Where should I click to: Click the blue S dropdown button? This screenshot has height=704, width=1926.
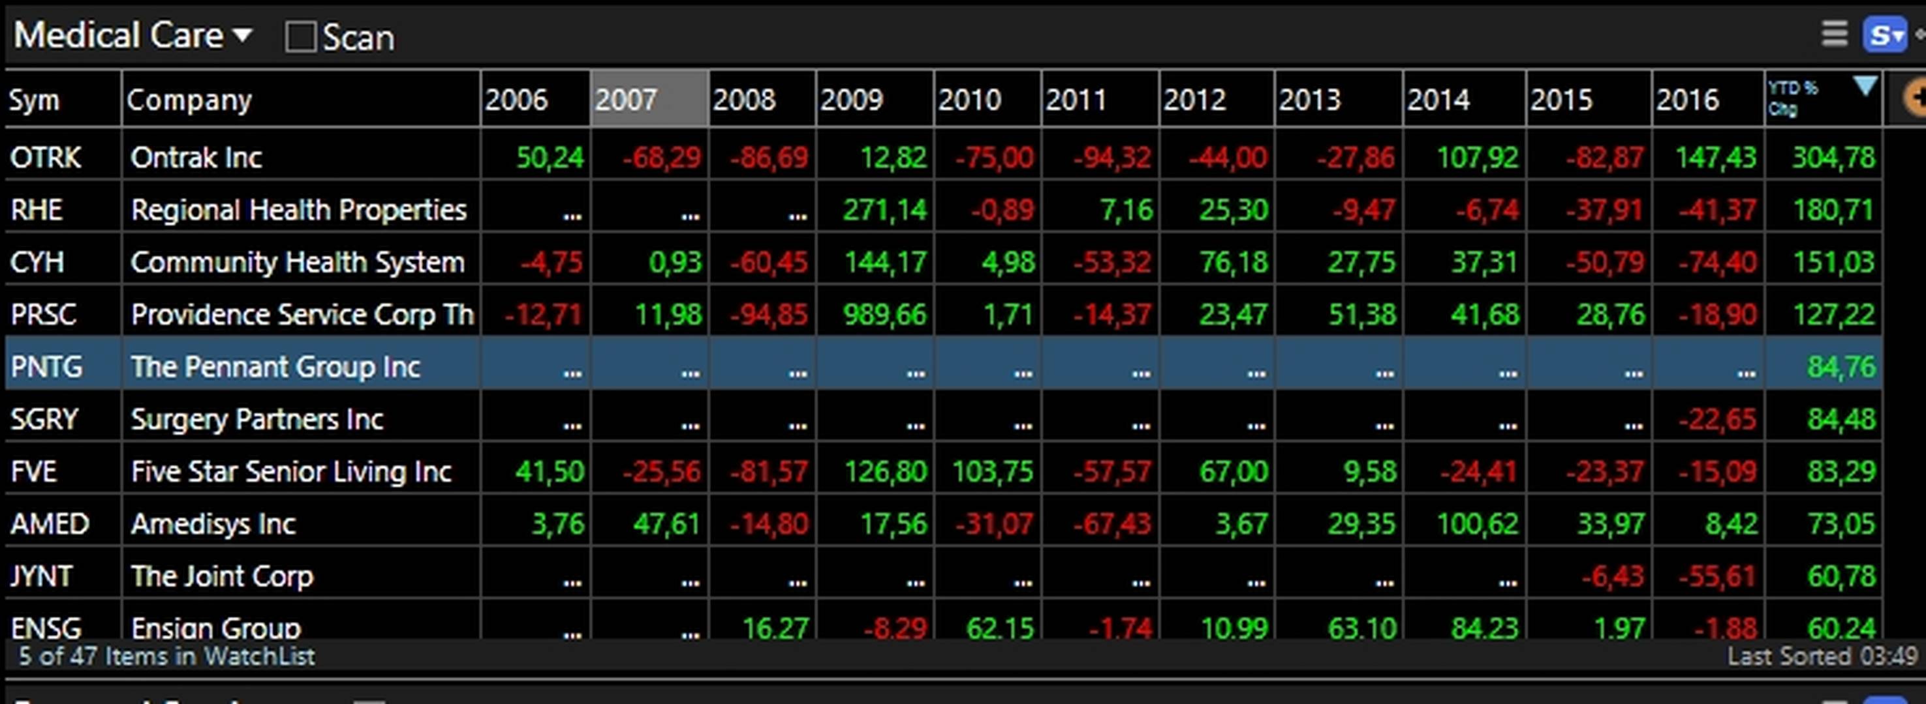pyautogui.click(x=1885, y=35)
